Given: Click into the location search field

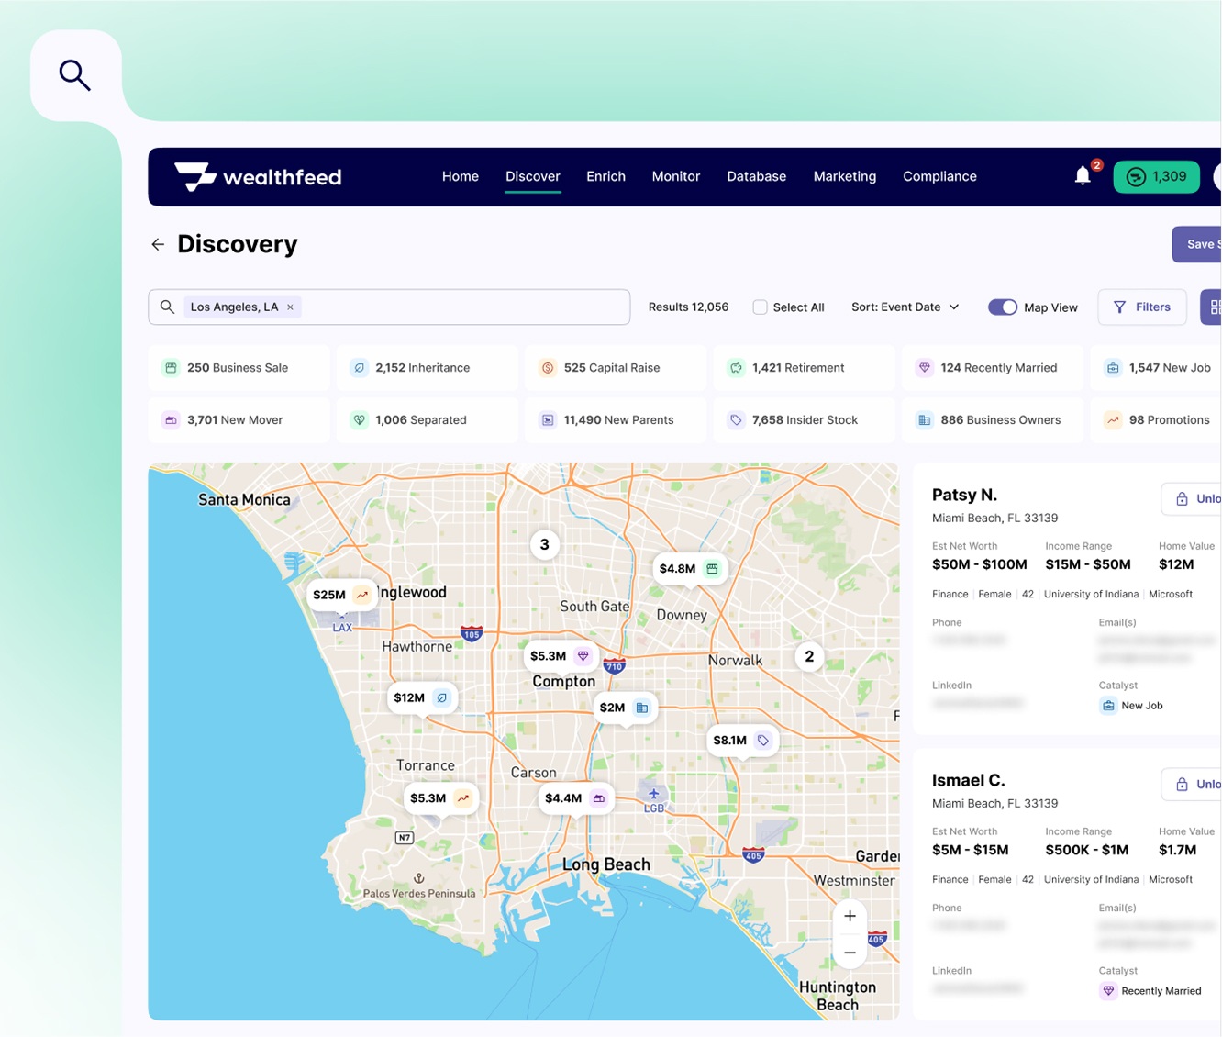Looking at the screenshot, I should tap(459, 307).
